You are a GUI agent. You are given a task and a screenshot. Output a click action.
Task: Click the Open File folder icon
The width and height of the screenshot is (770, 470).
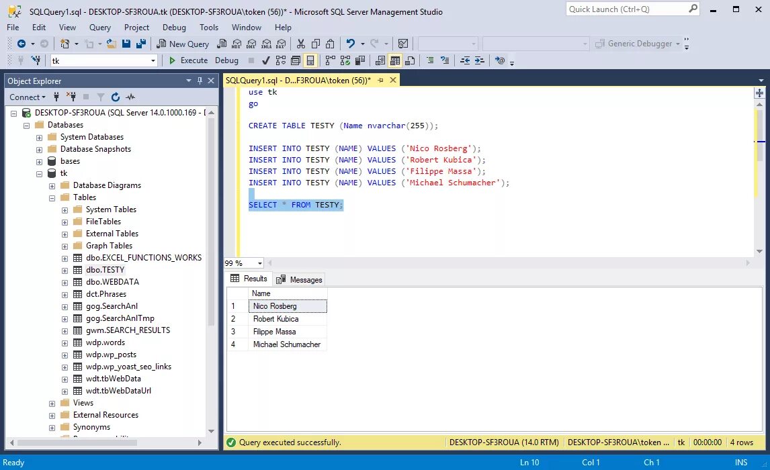112,44
